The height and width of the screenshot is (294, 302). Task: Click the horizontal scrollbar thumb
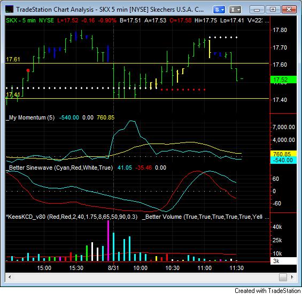coord(283,277)
